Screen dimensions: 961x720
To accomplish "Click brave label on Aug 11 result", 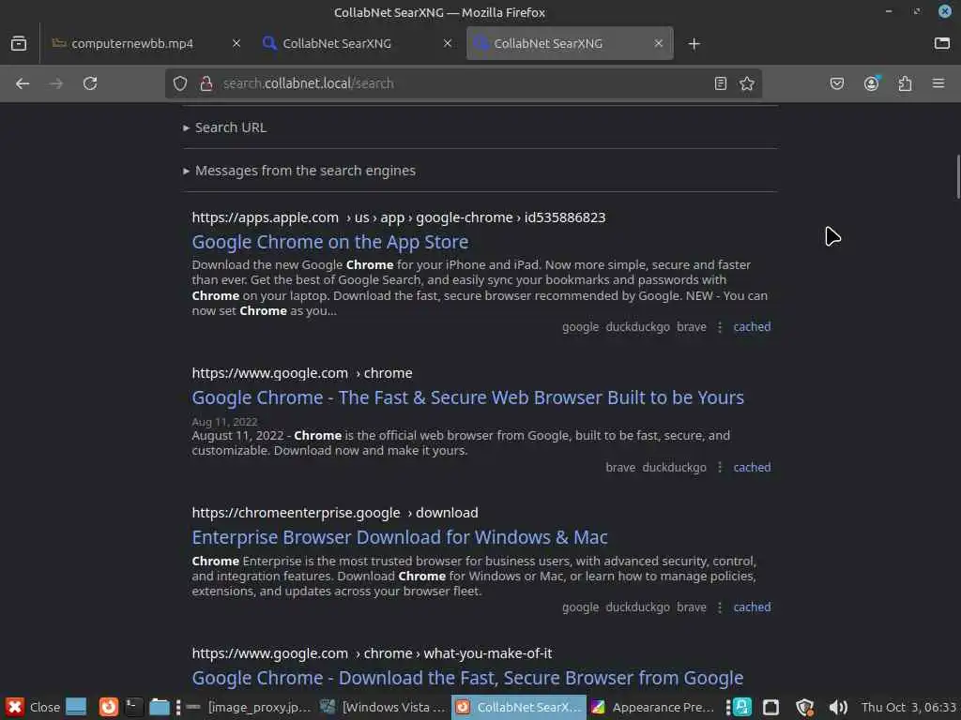I will (620, 467).
